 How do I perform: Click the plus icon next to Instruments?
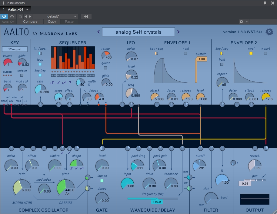coord(3,3)
